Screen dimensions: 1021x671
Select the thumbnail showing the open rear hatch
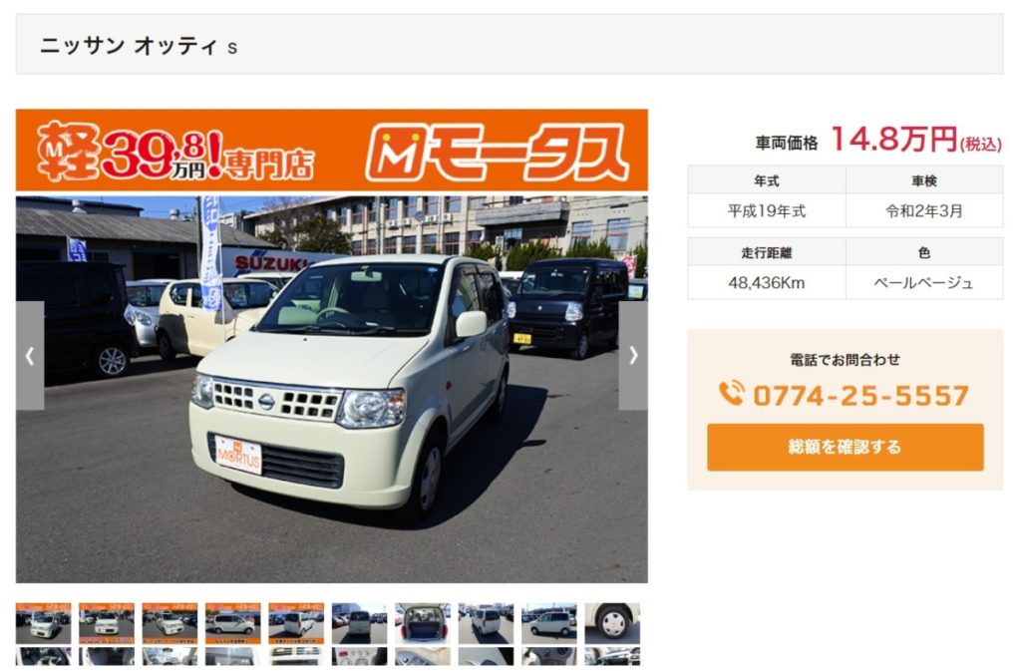pos(423,623)
